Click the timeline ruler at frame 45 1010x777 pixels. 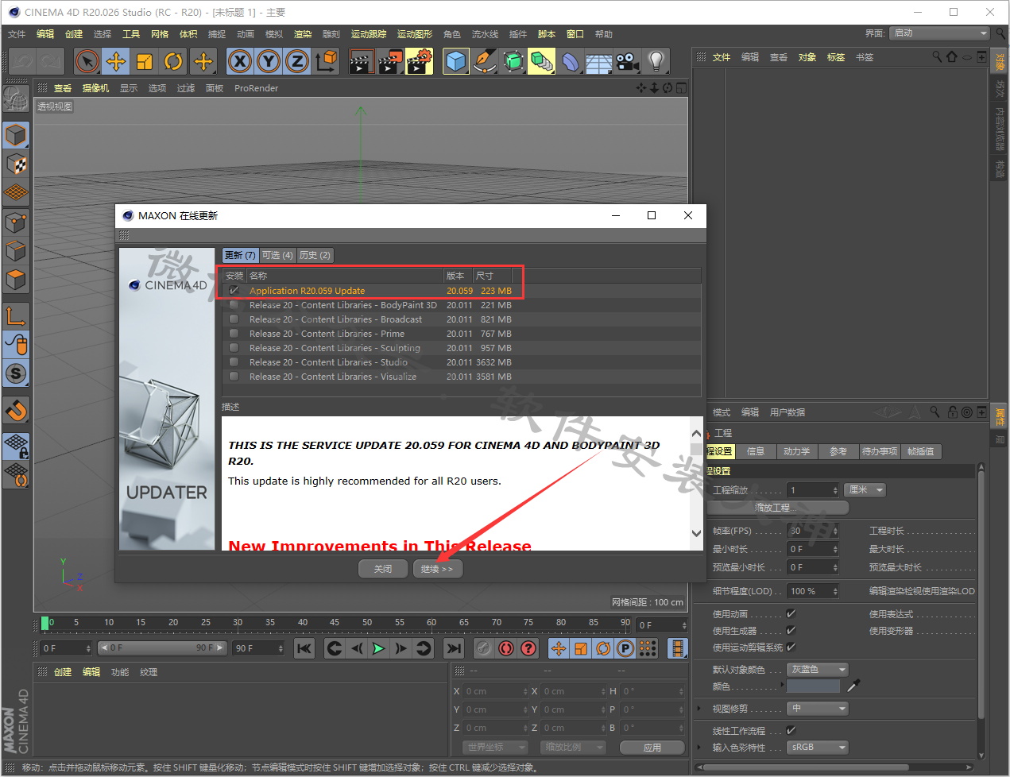point(335,623)
